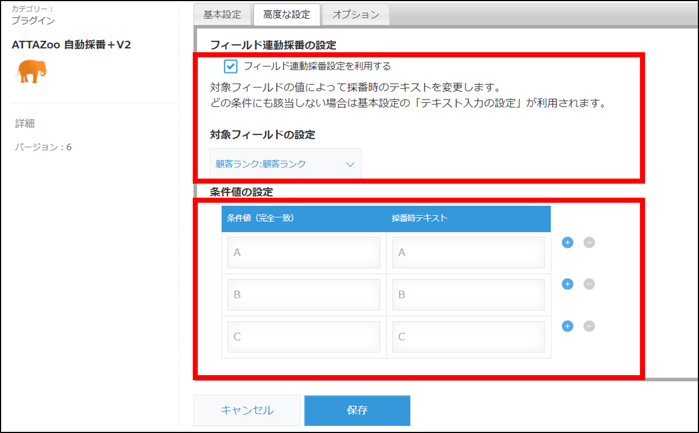Click the remove row icon next to row A
Screen dimensions: 699x433
[588, 242]
